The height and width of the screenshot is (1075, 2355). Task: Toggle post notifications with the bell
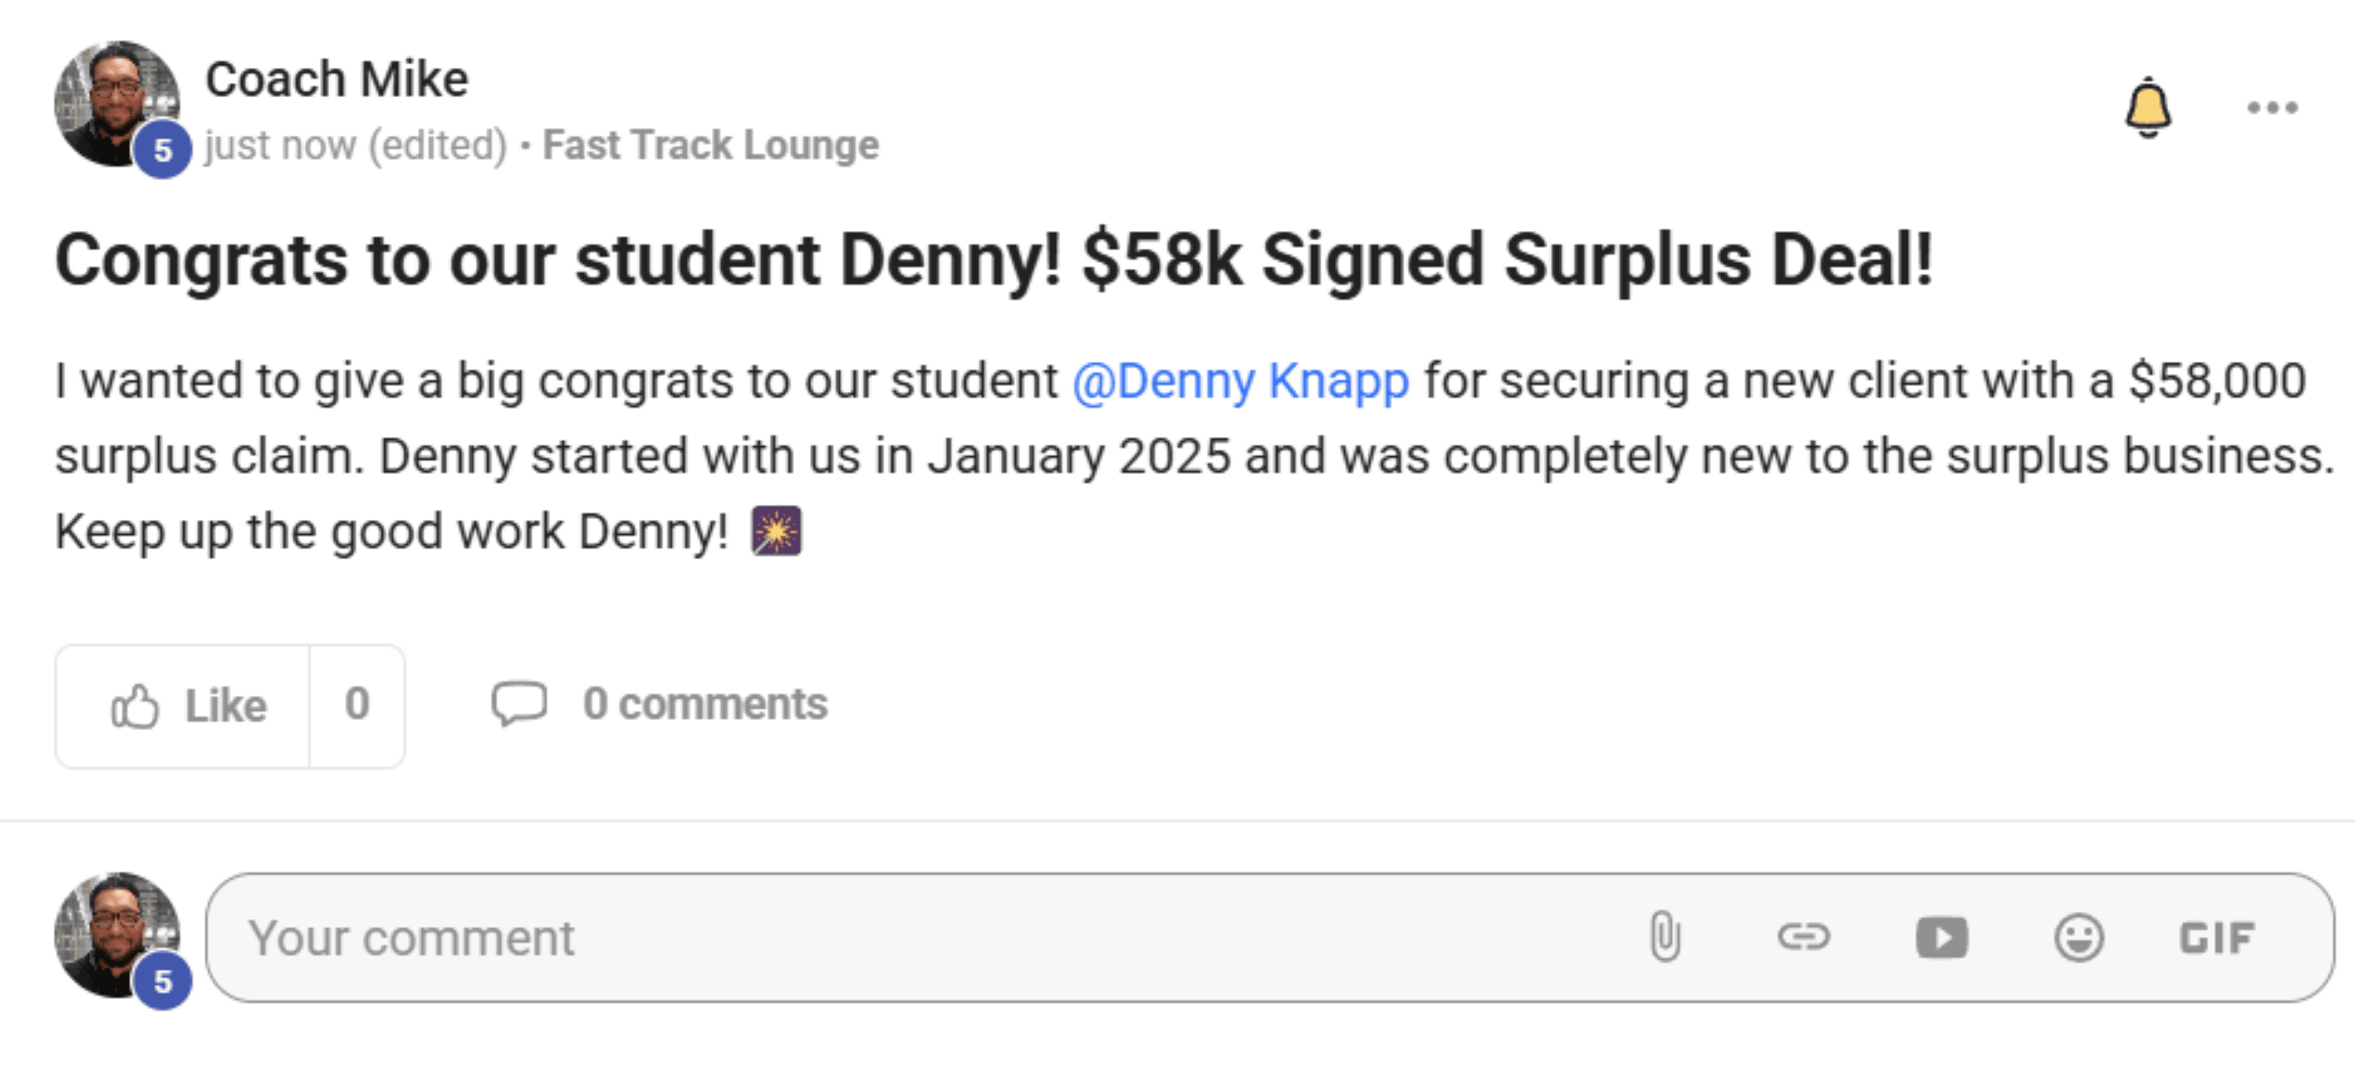point(2147,108)
